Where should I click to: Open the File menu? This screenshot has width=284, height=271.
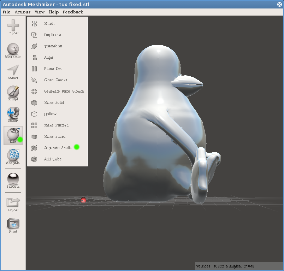(6, 12)
